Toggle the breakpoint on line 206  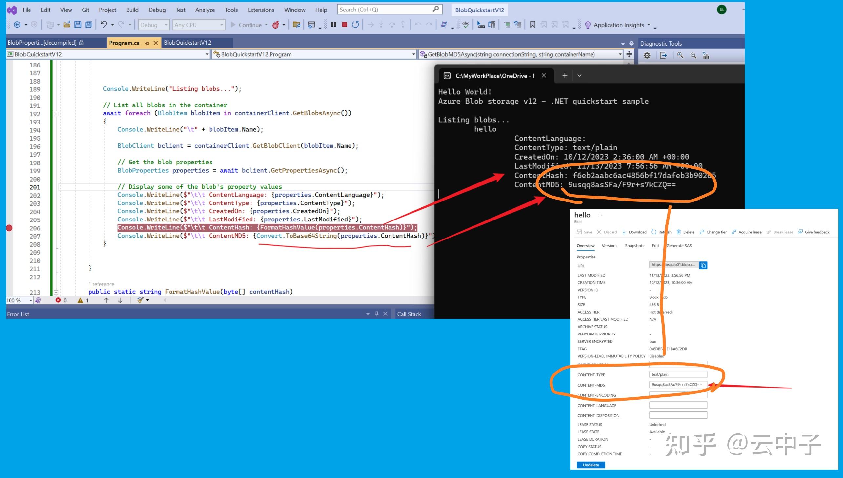coord(9,228)
